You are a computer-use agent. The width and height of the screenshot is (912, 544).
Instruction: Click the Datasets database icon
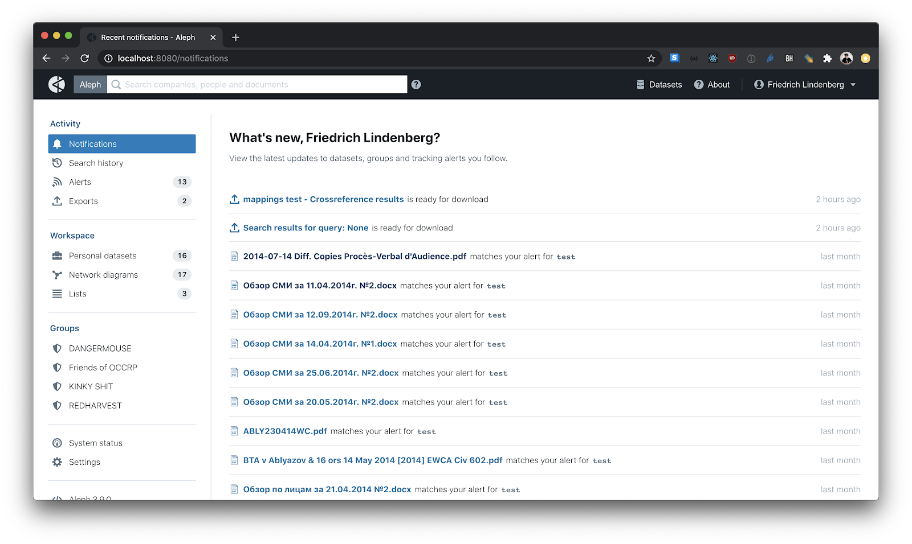[641, 84]
